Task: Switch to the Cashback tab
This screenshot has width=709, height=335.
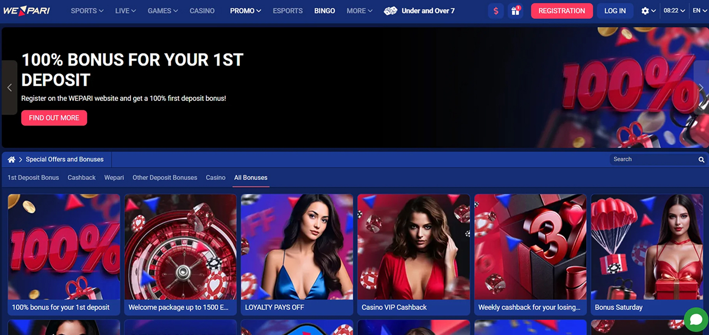Action: coord(82,178)
